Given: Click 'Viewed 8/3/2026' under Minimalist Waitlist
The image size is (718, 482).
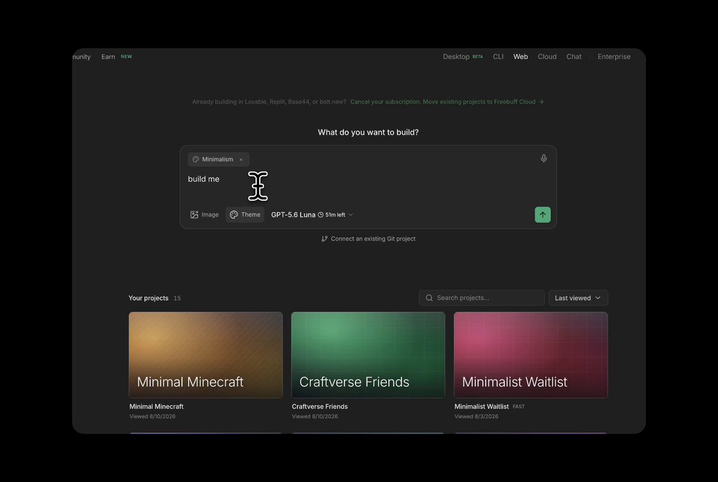Looking at the screenshot, I should click(476, 417).
